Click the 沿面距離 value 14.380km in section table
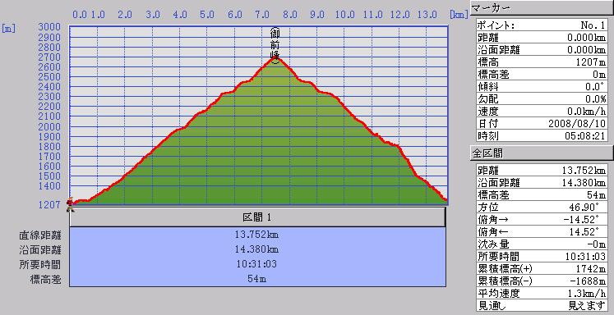This screenshot has height=315, width=614. pyautogui.click(x=257, y=249)
